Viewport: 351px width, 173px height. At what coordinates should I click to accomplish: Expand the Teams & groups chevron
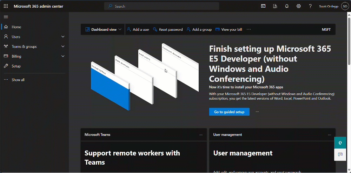point(63,46)
